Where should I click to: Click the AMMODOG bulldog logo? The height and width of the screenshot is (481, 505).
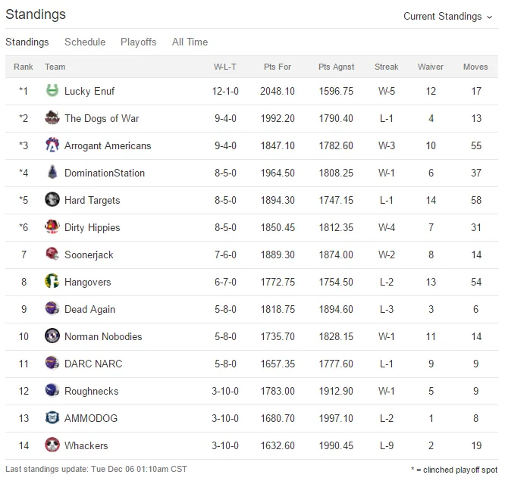click(x=52, y=417)
